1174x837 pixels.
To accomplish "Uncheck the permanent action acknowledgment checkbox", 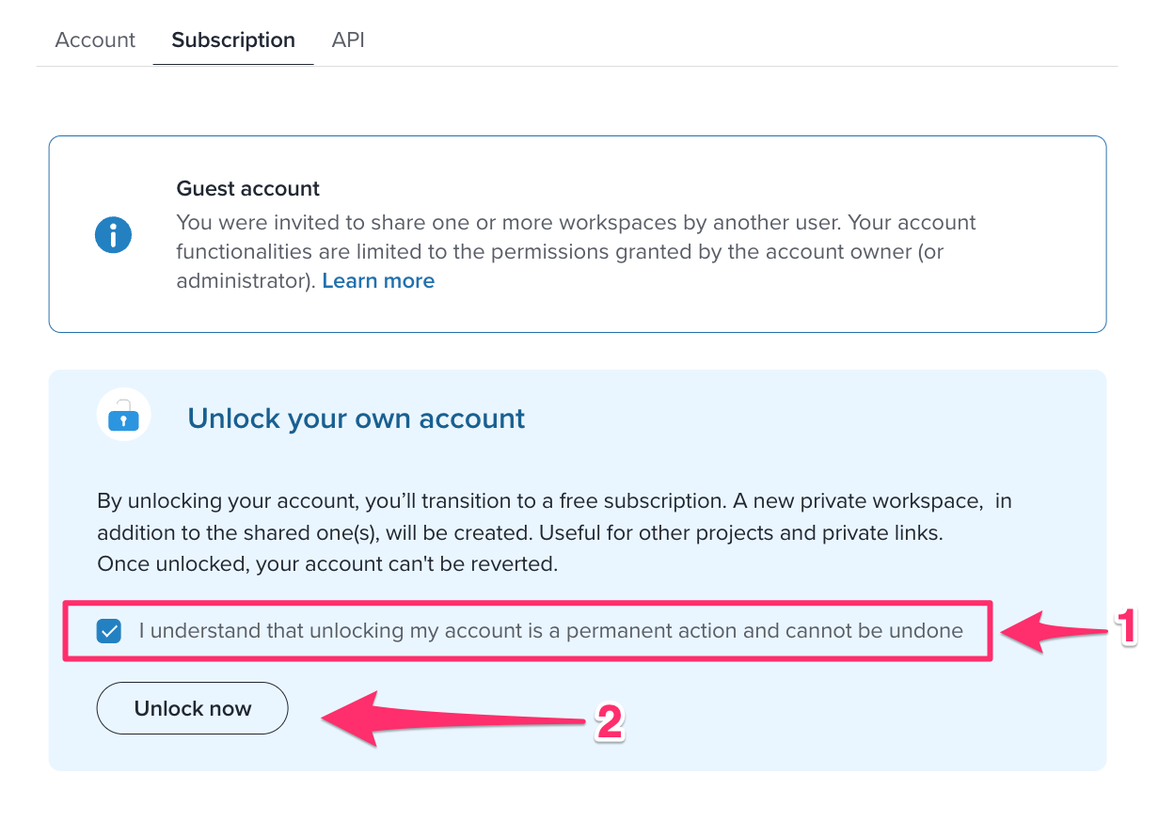I will [x=109, y=631].
